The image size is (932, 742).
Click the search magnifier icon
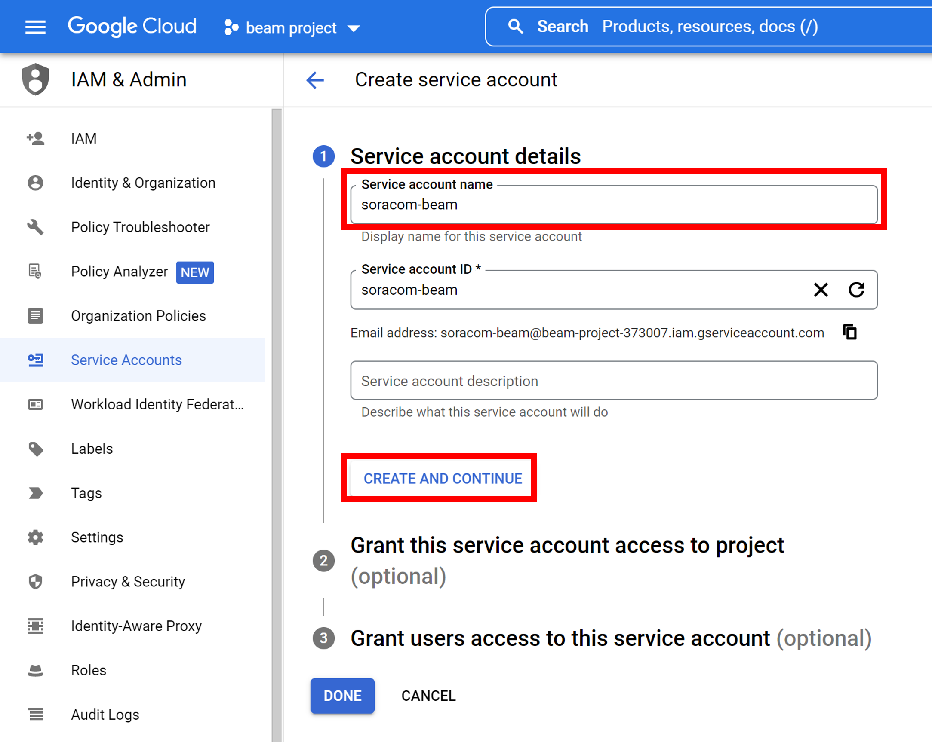tap(516, 26)
